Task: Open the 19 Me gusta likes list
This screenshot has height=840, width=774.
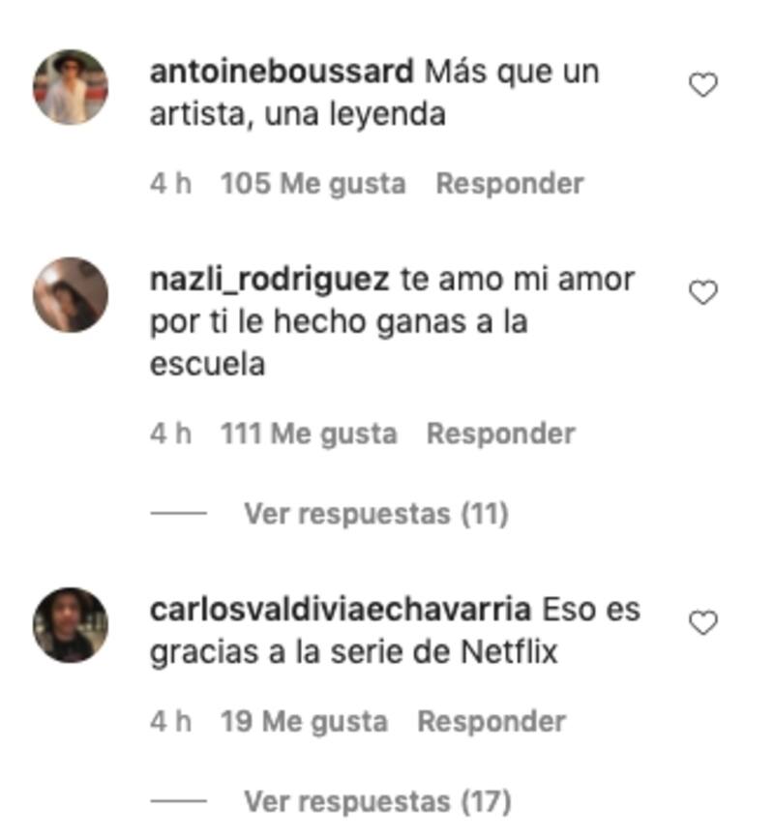Action: tap(304, 722)
